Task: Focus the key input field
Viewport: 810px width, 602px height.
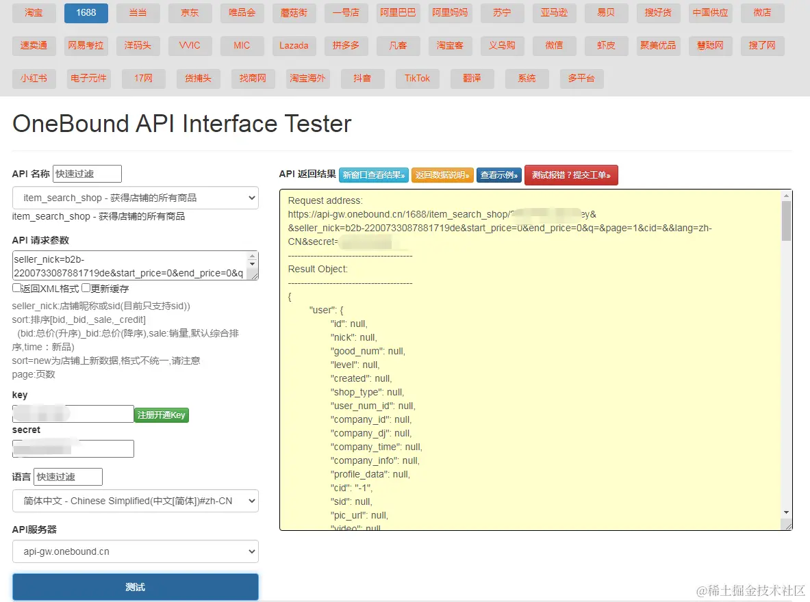Action: [x=73, y=414]
